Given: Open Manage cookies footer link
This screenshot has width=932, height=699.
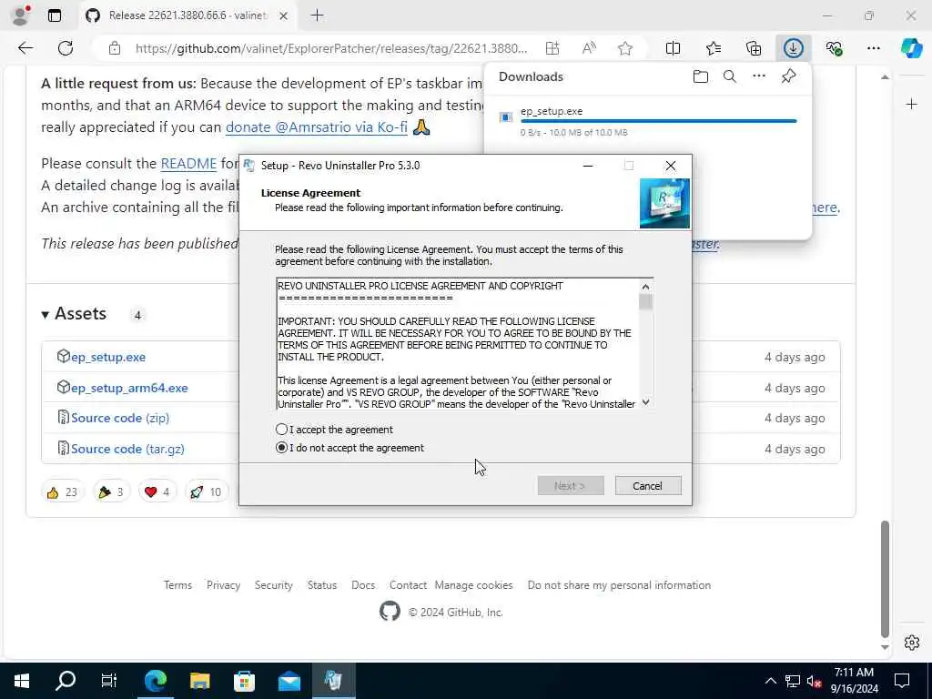Looking at the screenshot, I should 473,585.
